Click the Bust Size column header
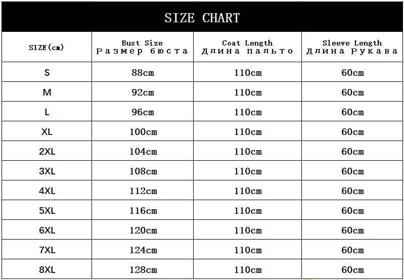Image resolution: width=404 pixels, height=280 pixels. [142, 47]
